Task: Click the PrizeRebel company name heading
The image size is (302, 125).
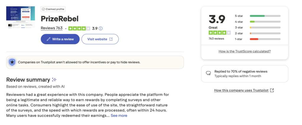Action: pyautogui.click(x=60, y=18)
